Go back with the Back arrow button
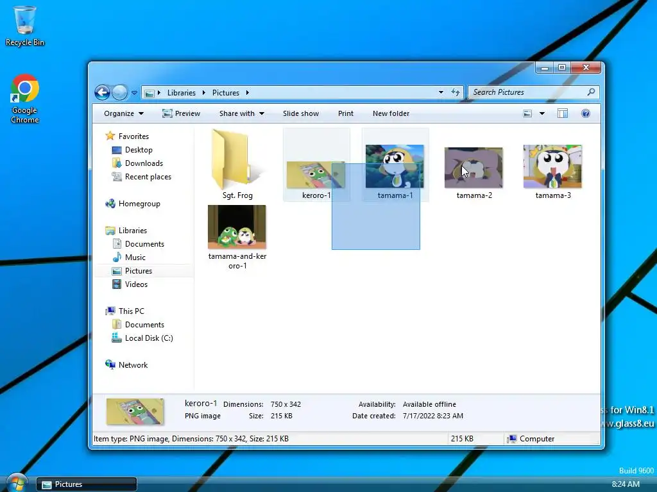The height and width of the screenshot is (492, 657). pyautogui.click(x=102, y=92)
